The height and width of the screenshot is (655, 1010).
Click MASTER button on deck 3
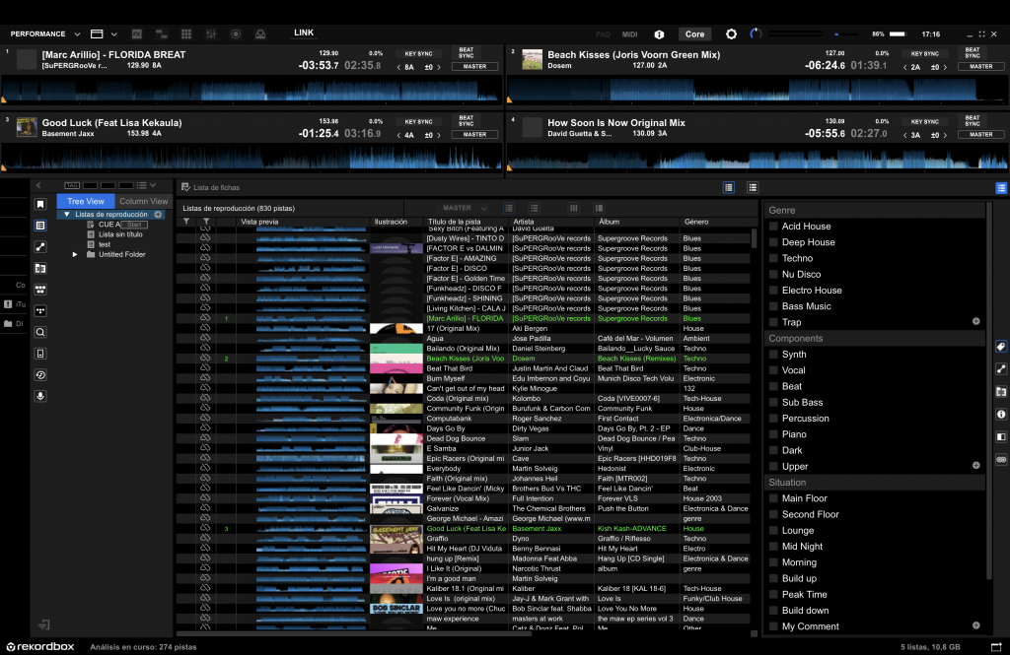click(474, 134)
